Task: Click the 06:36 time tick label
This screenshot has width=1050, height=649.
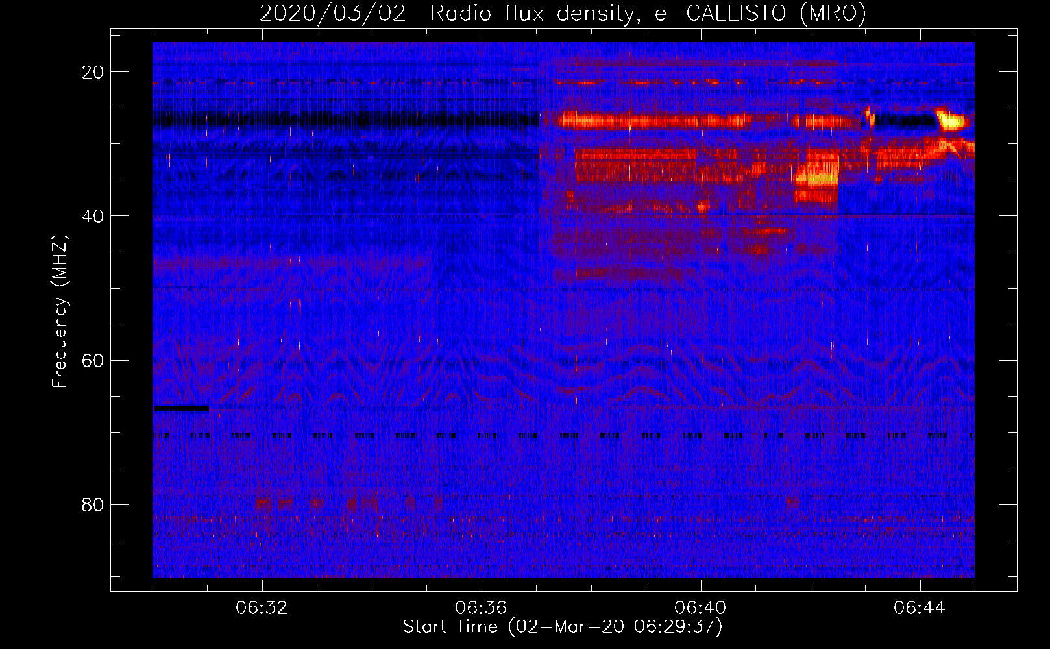Action: [x=481, y=608]
